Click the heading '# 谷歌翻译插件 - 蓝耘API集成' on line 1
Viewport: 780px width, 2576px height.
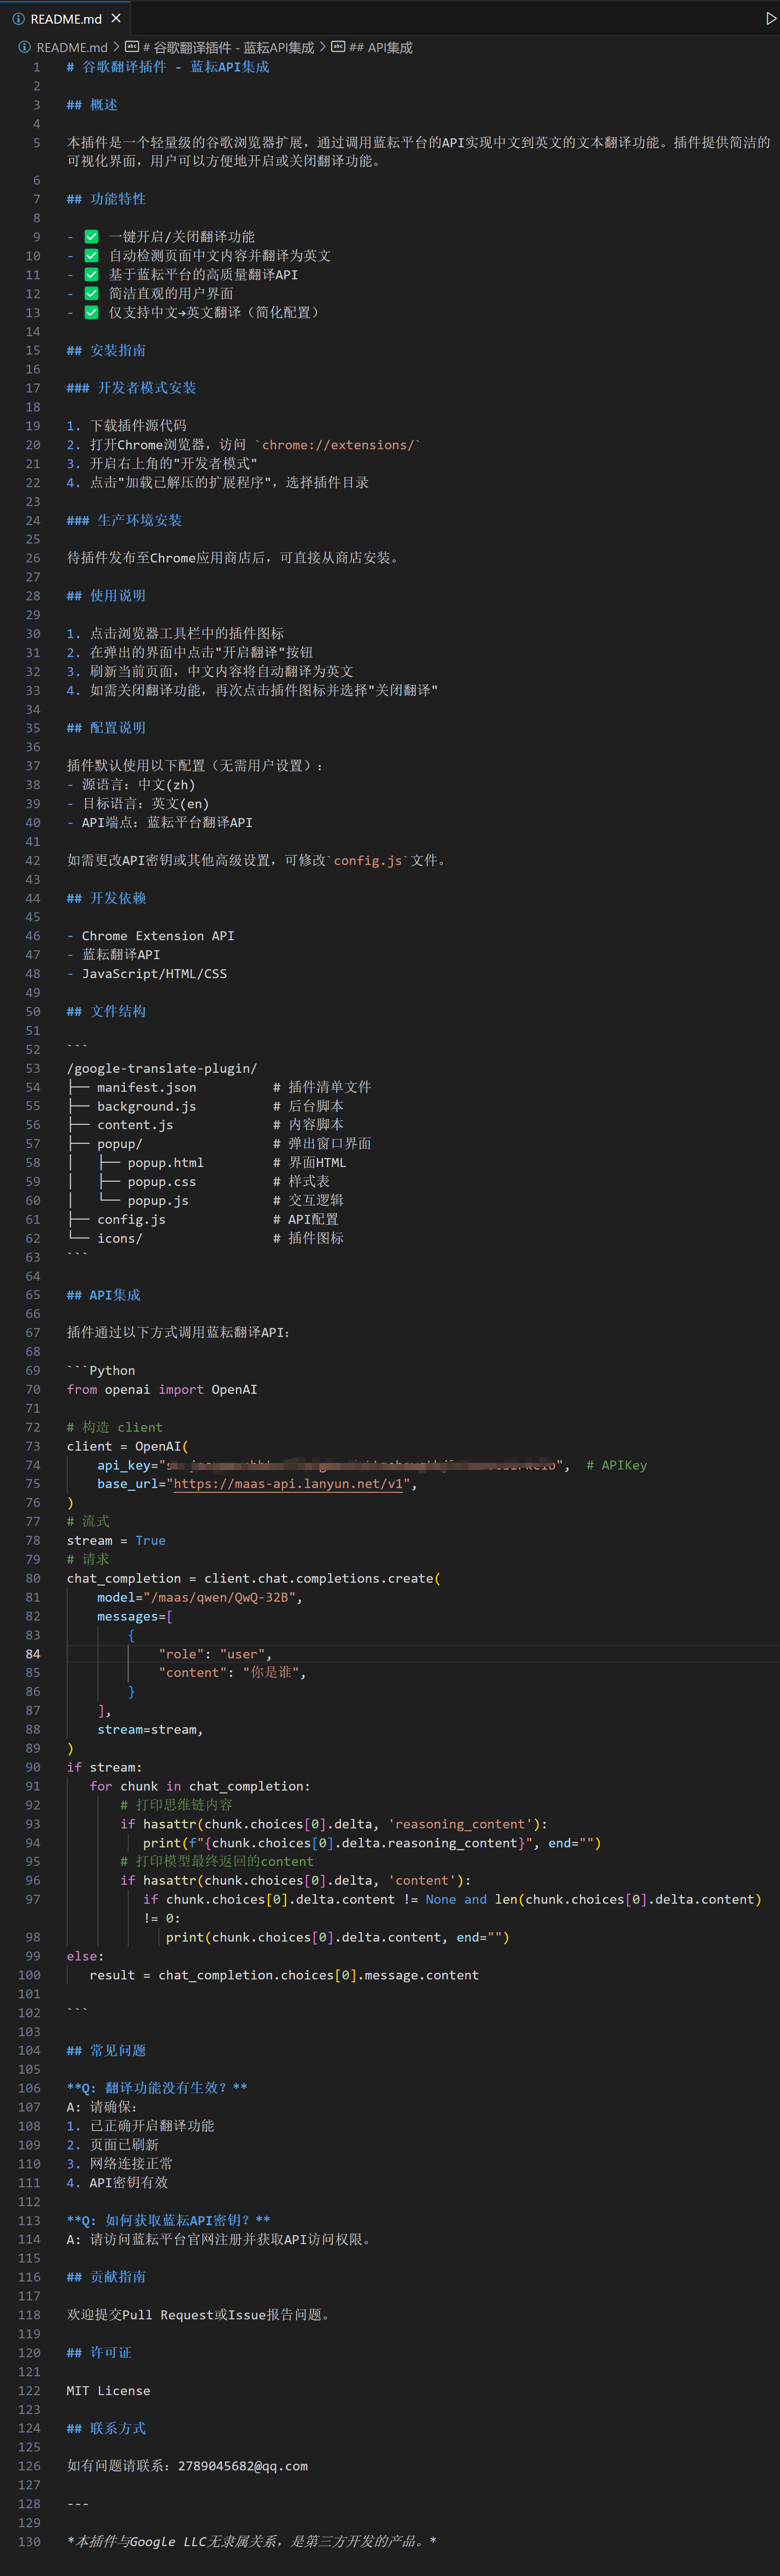168,67
